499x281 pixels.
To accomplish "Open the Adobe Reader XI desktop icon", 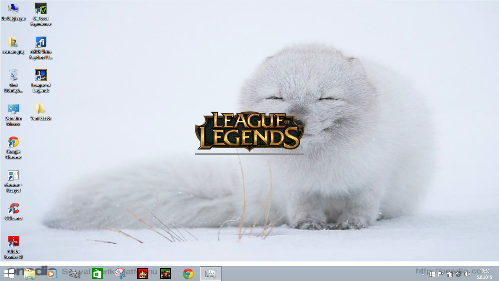I will coord(14,242).
